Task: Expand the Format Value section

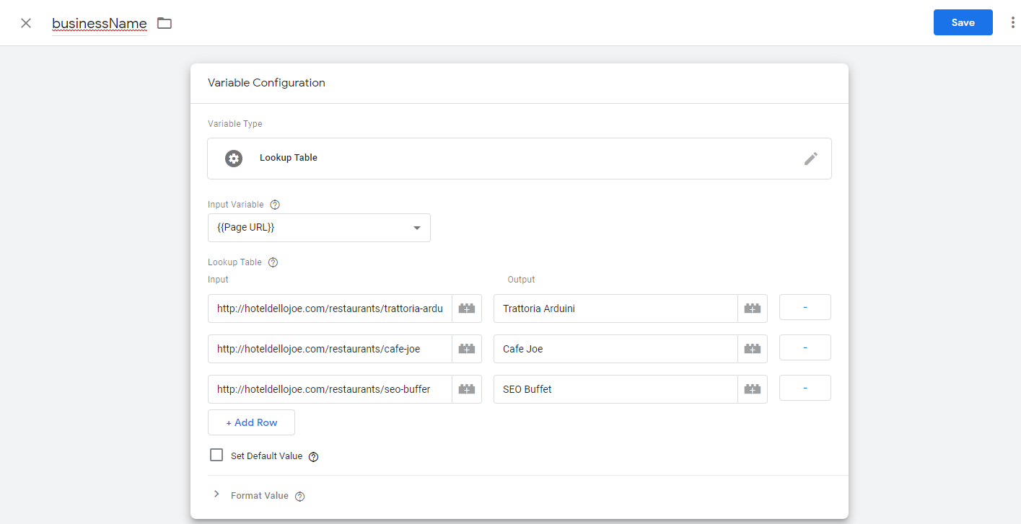Action: coord(216,494)
